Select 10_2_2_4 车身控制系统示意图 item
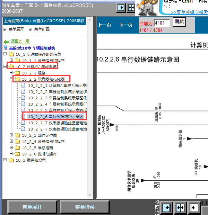208x215 pixels. coord(57,104)
